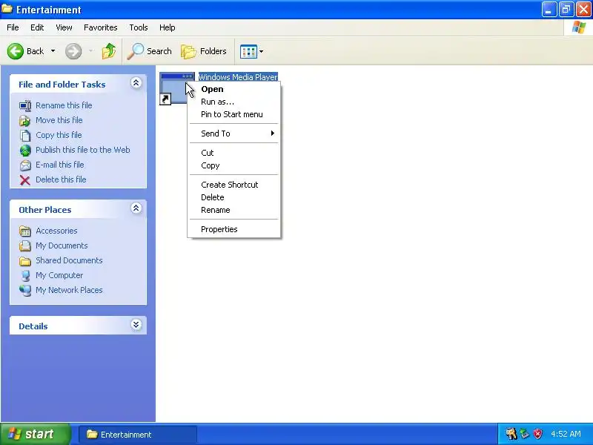
Task: Click the keys tray icon
Action: (511, 434)
